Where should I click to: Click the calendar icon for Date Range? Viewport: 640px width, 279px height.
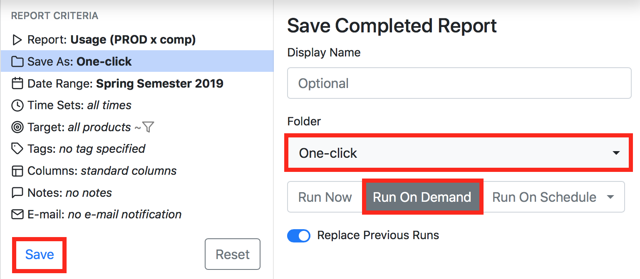click(x=17, y=84)
